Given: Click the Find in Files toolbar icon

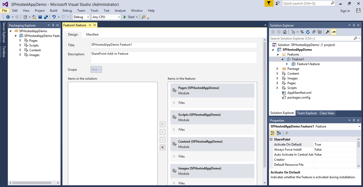Looking at the screenshot, I should (144, 17).
